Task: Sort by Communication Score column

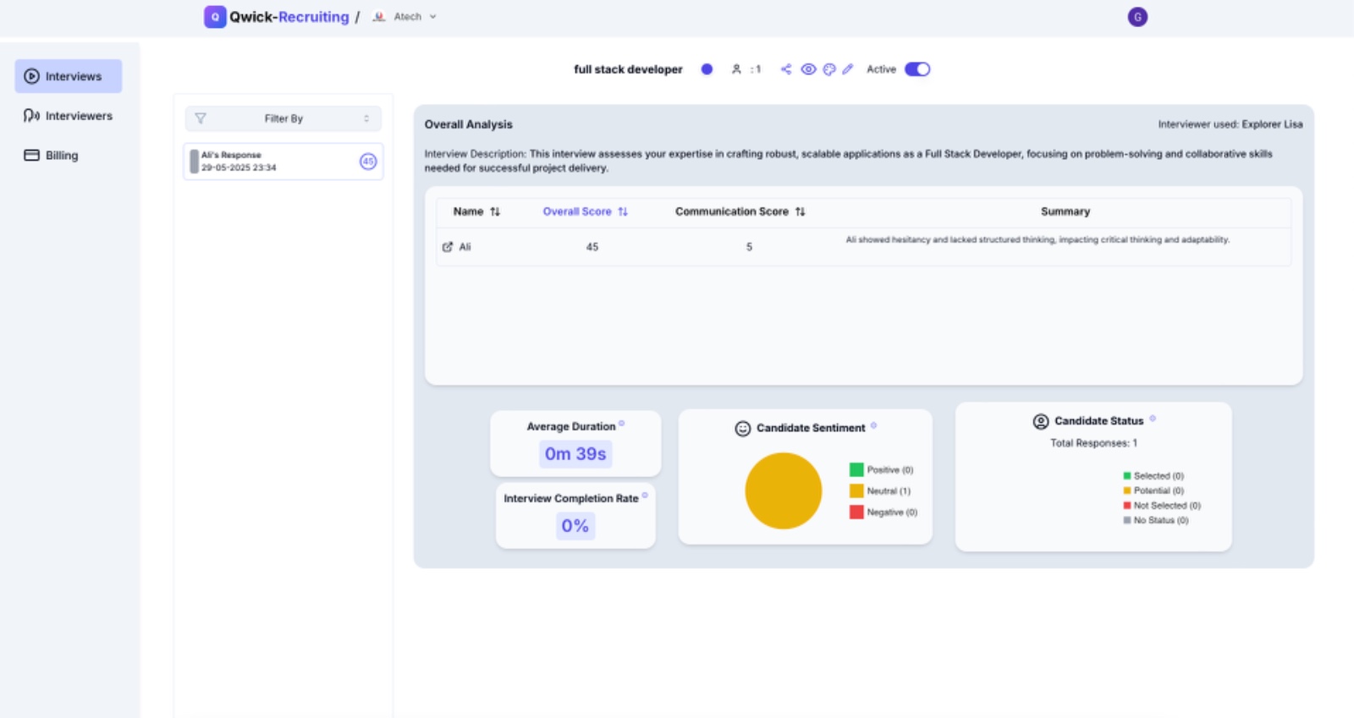Action: pos(740,211)
